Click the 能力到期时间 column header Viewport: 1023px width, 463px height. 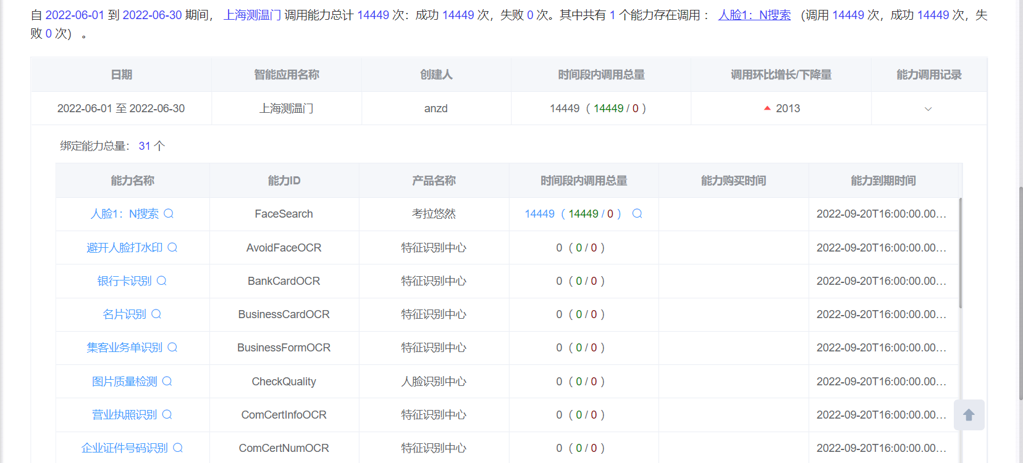coord(883,181)
